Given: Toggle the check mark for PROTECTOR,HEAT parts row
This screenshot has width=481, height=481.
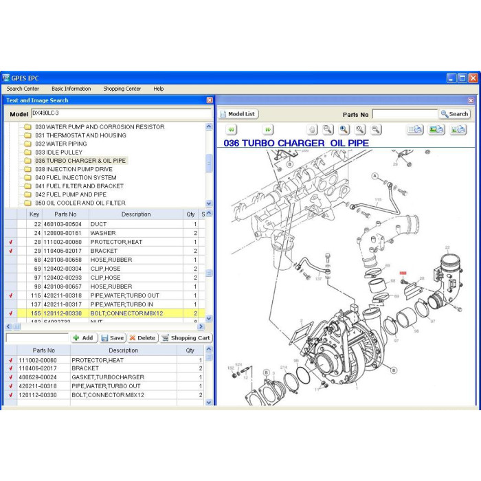Looking at the screenshot, I should click(11, 242).
